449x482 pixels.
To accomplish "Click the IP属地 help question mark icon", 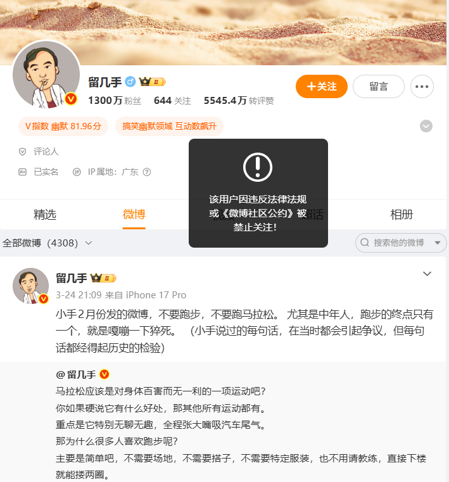I will coord(147,172).
